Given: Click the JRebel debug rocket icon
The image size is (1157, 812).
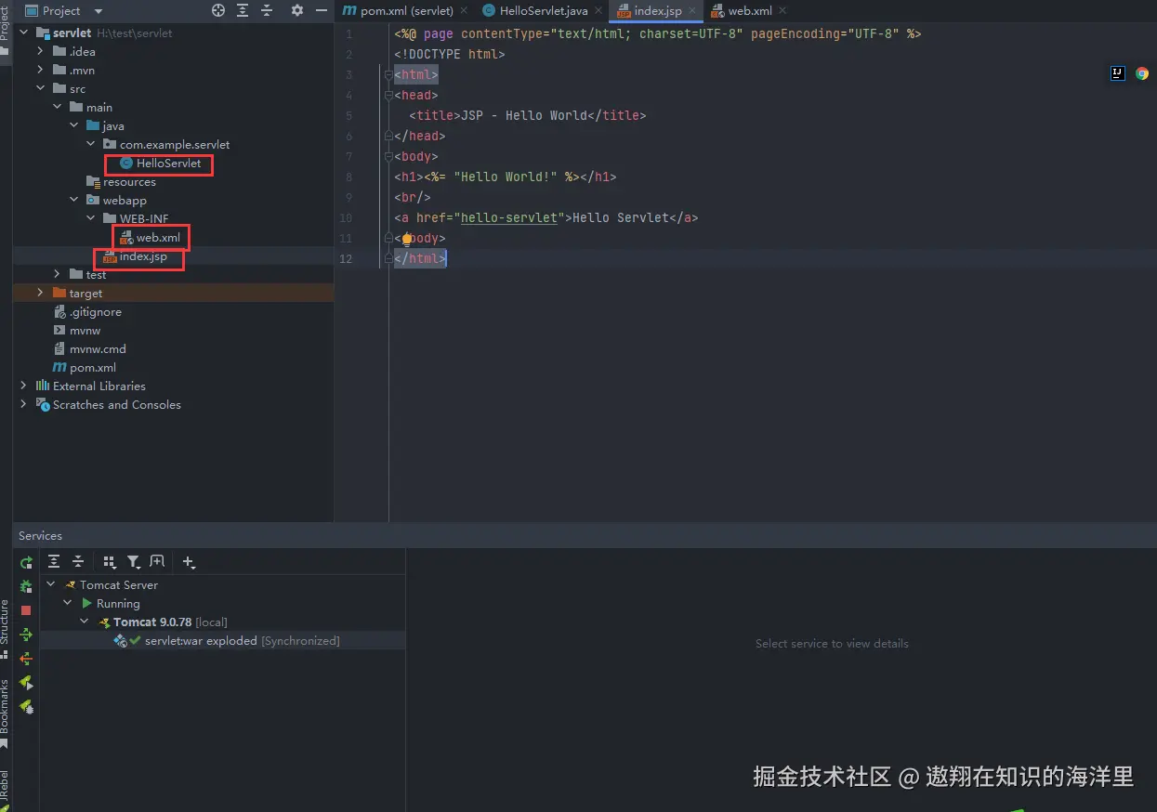Looking at the screenshot, I should point(26,707).
